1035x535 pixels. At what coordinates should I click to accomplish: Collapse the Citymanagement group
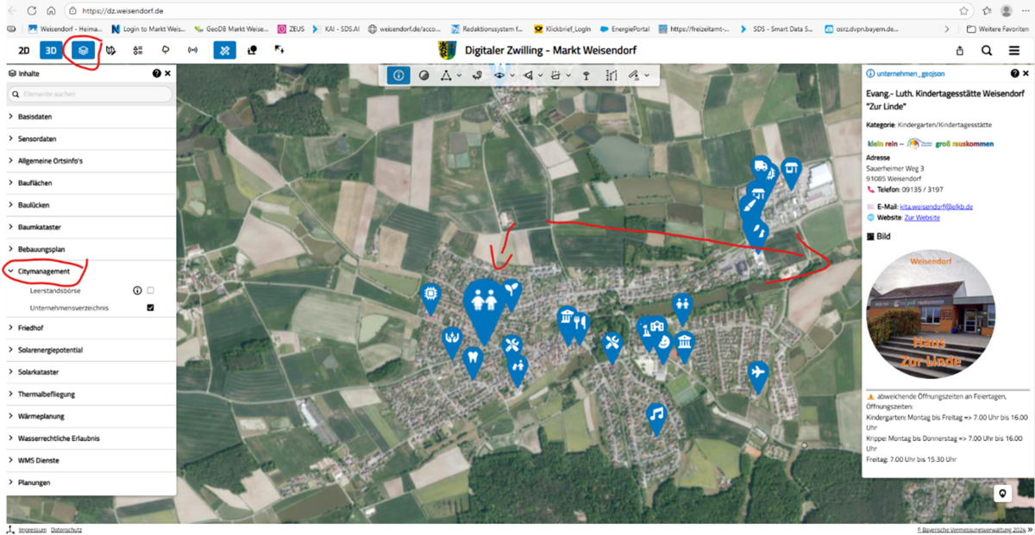tap(10, 271)
